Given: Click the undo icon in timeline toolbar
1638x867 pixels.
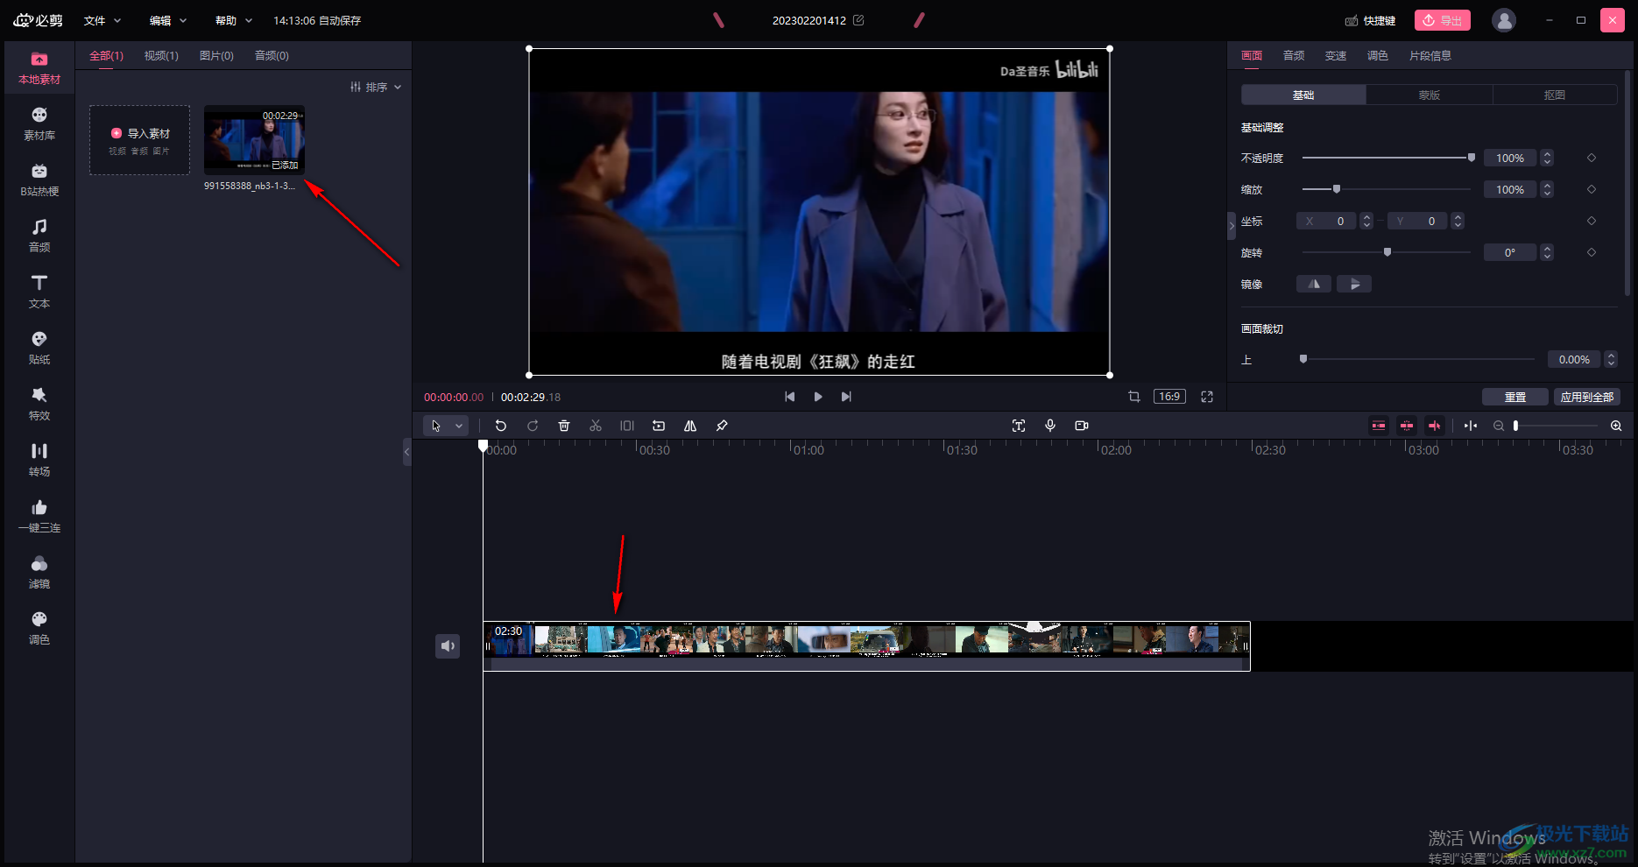Looking at the screenshot, I should pyautogui.click(x=501, y=426).
